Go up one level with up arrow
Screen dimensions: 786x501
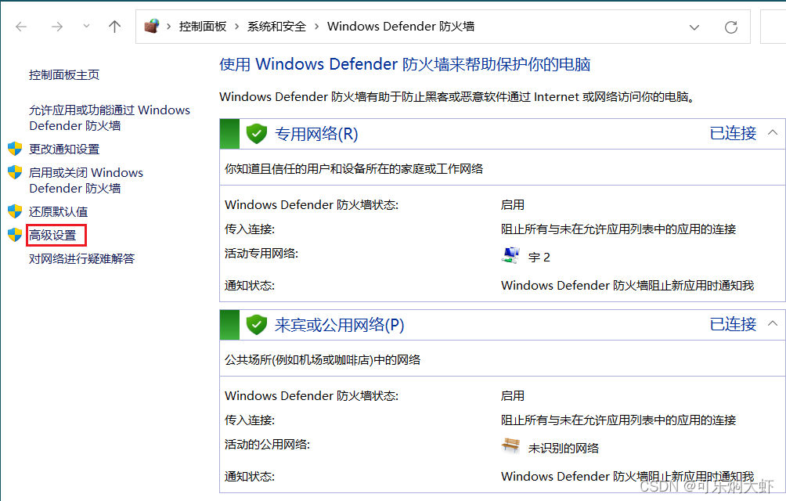115,27
